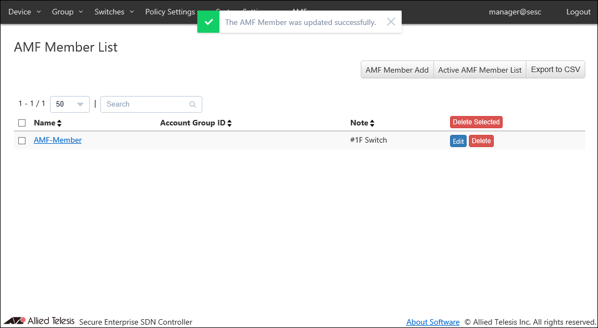Screen dimensions: 598x328
Task: Sort by Account Group ID arrows
Action: pyautogui.click(x=229, y=123)
